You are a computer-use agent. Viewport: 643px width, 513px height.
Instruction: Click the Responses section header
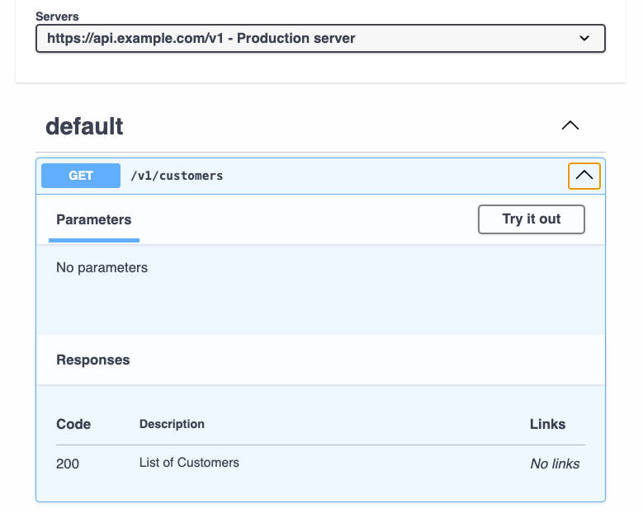[x=92, y=360]
